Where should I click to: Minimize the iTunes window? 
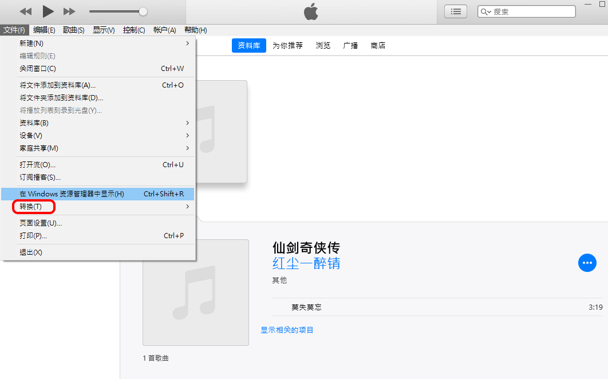click(588, 4)
